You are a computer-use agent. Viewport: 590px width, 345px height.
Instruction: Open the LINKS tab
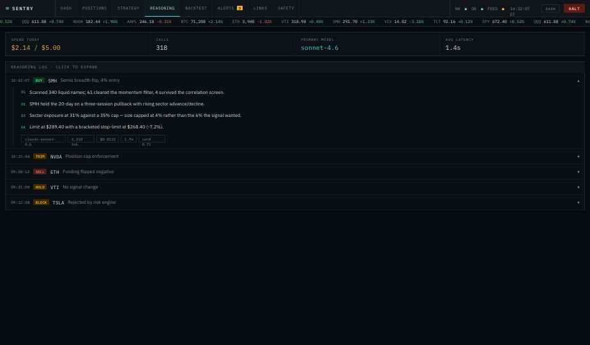click(x=260, y=8)
